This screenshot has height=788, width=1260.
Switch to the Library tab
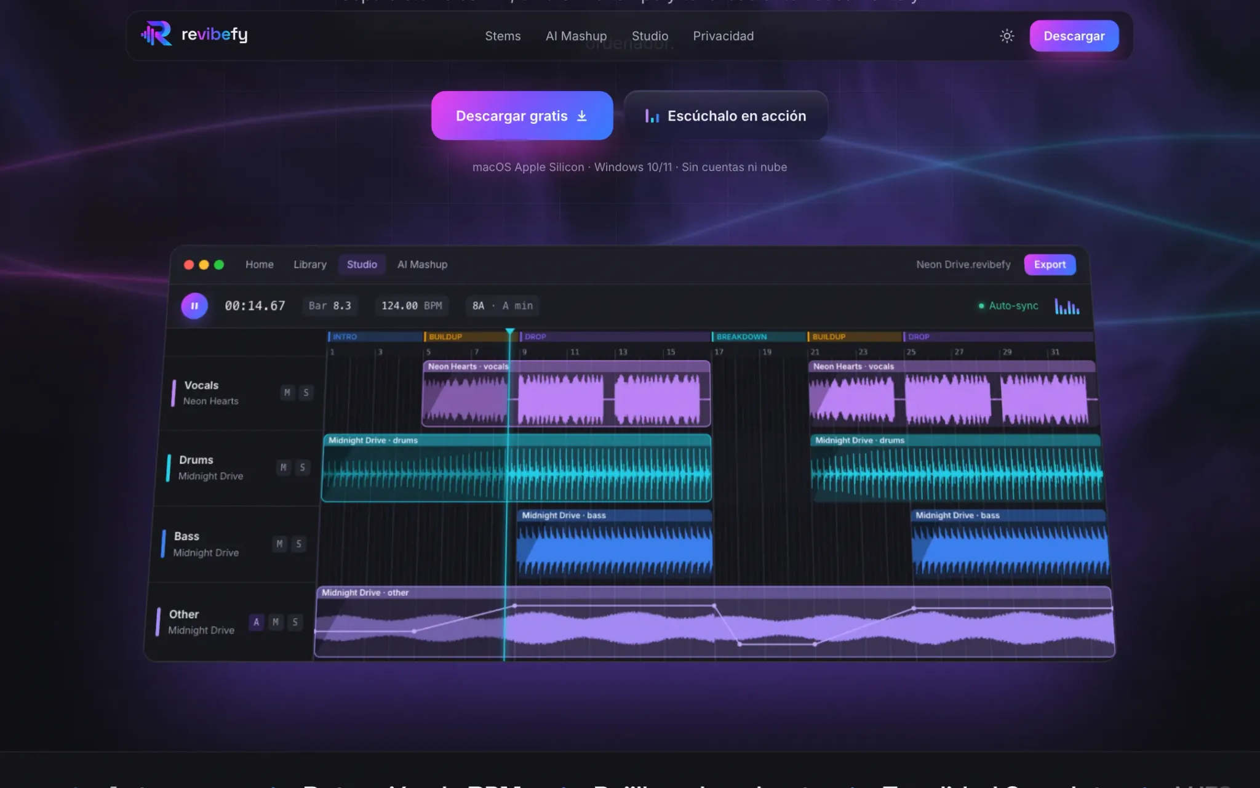[x=310, y=265]
